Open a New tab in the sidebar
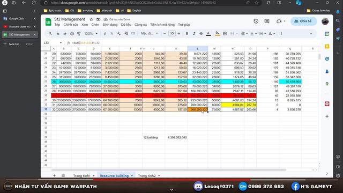 (x=14, y=44)
